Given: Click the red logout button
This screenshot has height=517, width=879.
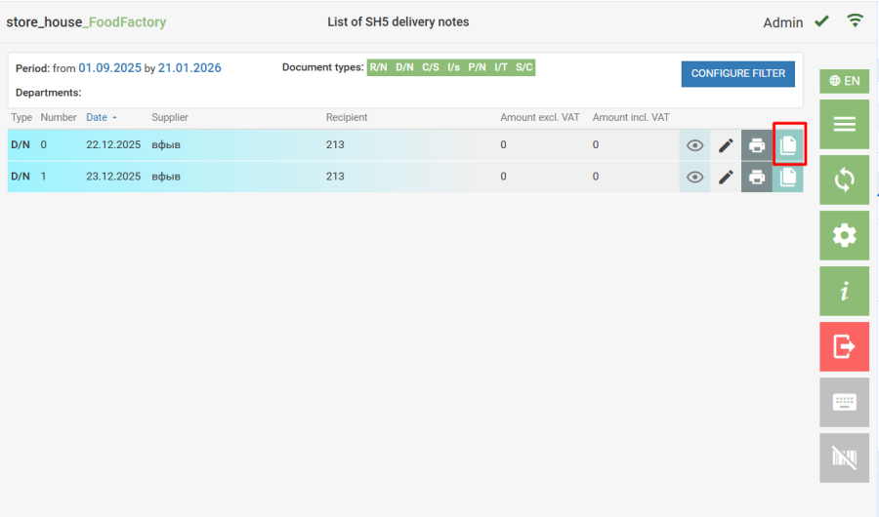Looking at the screenshot, I should click(x=844, y=346).
